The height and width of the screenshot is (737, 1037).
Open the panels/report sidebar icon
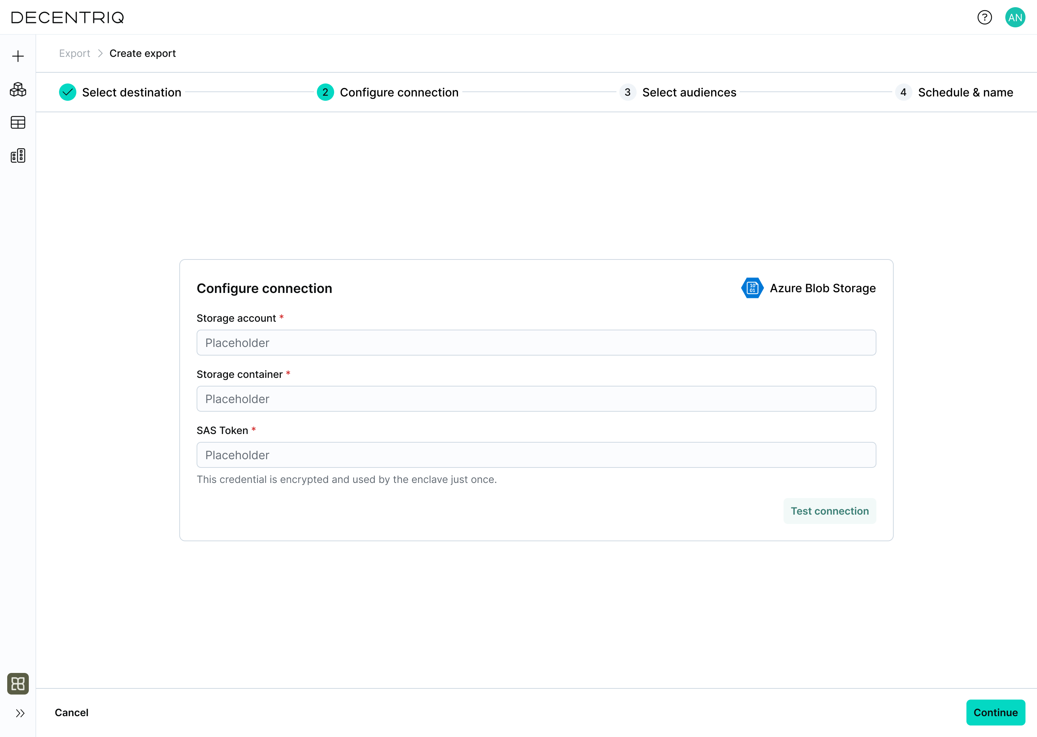coord(18,156)
